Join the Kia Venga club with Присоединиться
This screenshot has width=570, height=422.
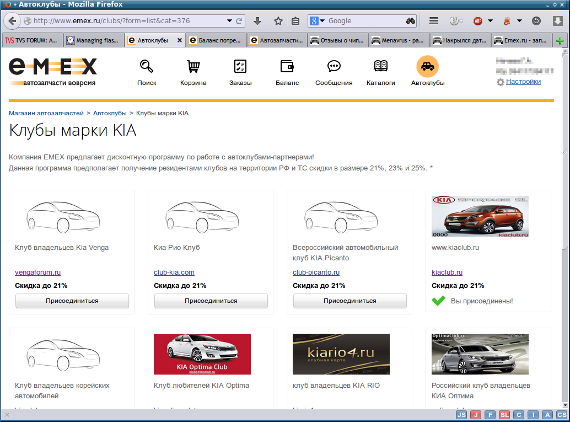(x=72, y=301)
